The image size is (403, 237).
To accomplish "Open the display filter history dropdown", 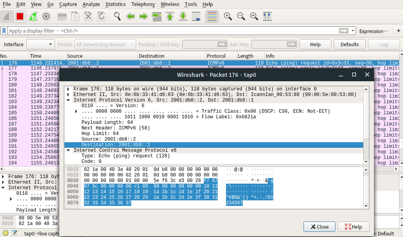I will (x=353, y=31).
